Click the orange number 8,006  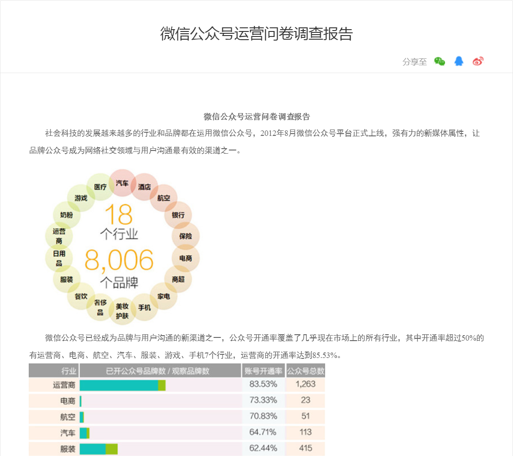(x=119, y=260)
